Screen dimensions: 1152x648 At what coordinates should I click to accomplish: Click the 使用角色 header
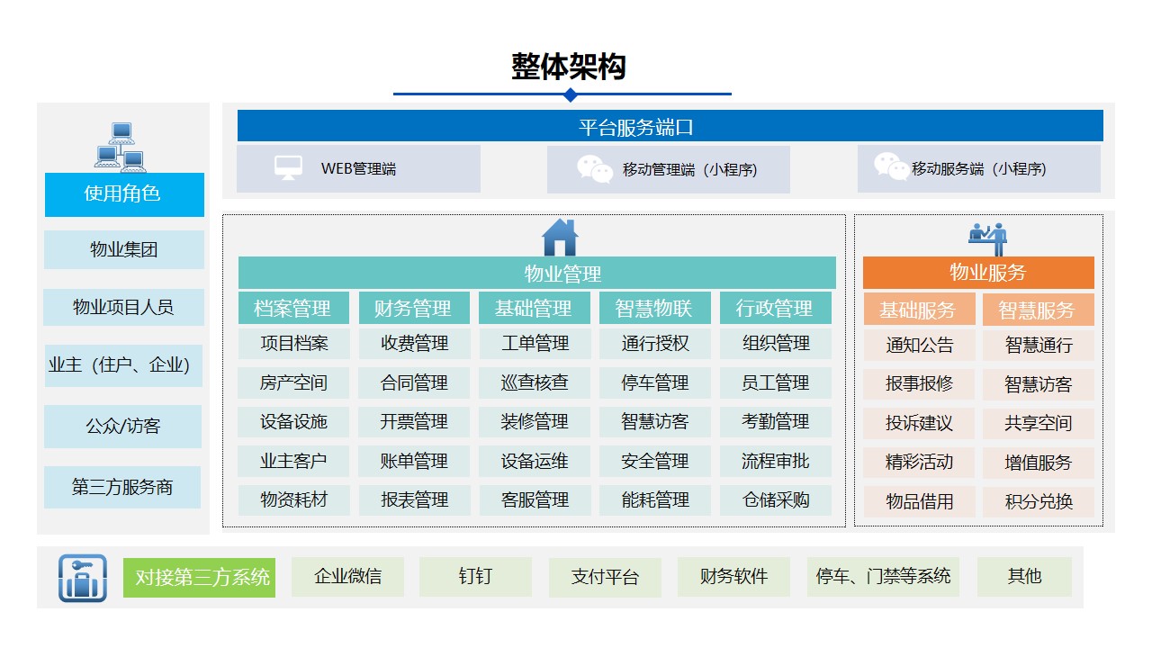coord(124,194)
